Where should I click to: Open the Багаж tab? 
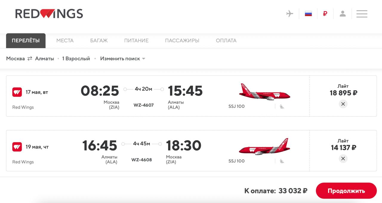tap(99, 41)
